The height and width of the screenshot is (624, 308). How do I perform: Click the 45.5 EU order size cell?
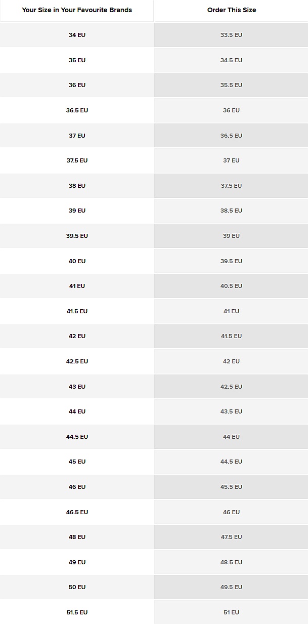(231, 487)
